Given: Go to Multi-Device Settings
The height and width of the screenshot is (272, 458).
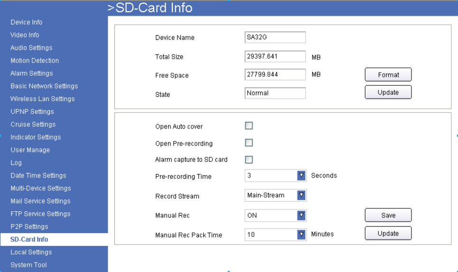Looking at the screenshot, I should pos(41,188).
